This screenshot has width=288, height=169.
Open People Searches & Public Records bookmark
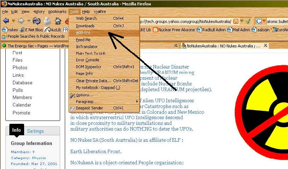click(33, 37)
